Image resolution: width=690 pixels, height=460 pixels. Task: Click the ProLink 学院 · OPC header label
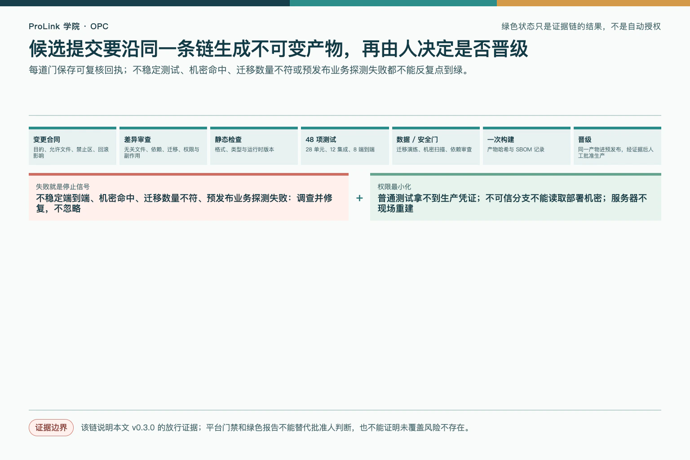(68, 27)
